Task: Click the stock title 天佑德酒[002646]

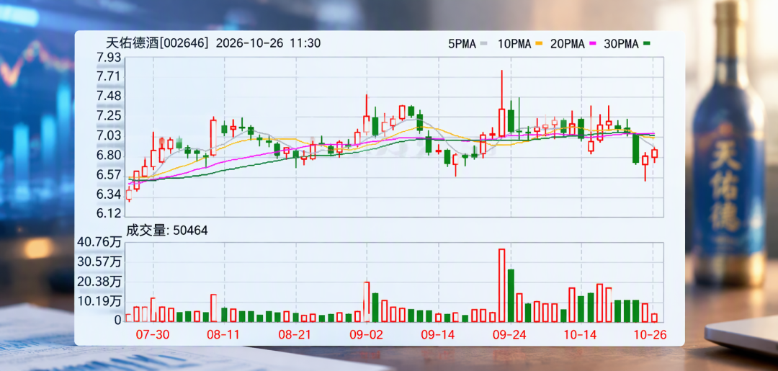Action: pos(158,43)
